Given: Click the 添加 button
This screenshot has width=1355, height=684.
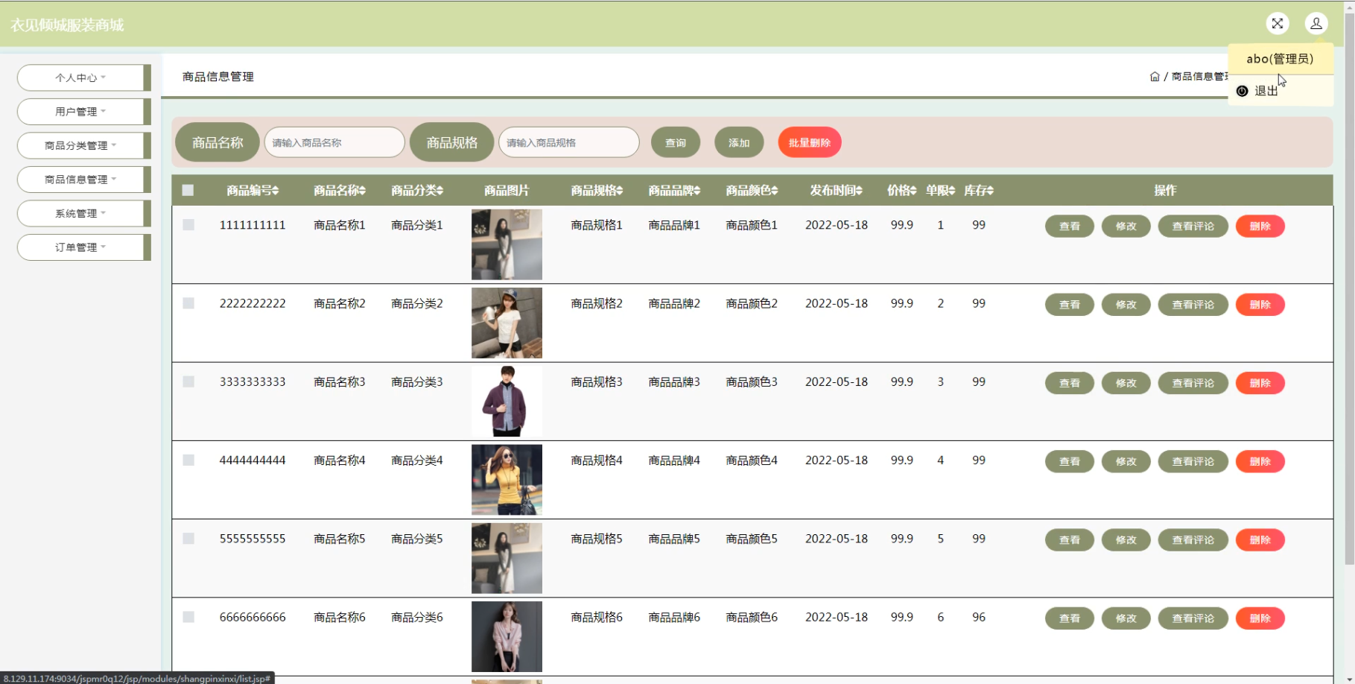Looking at the screenshot, I should [739, 143].
